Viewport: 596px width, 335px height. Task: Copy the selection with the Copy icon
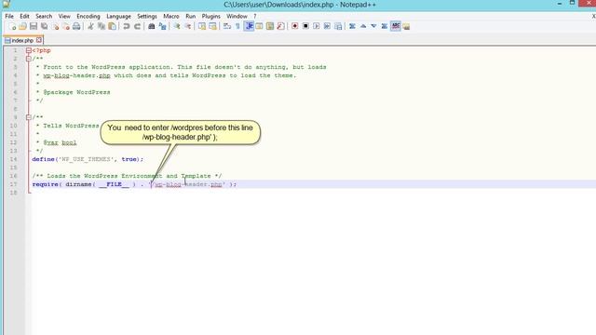point(102,26)
